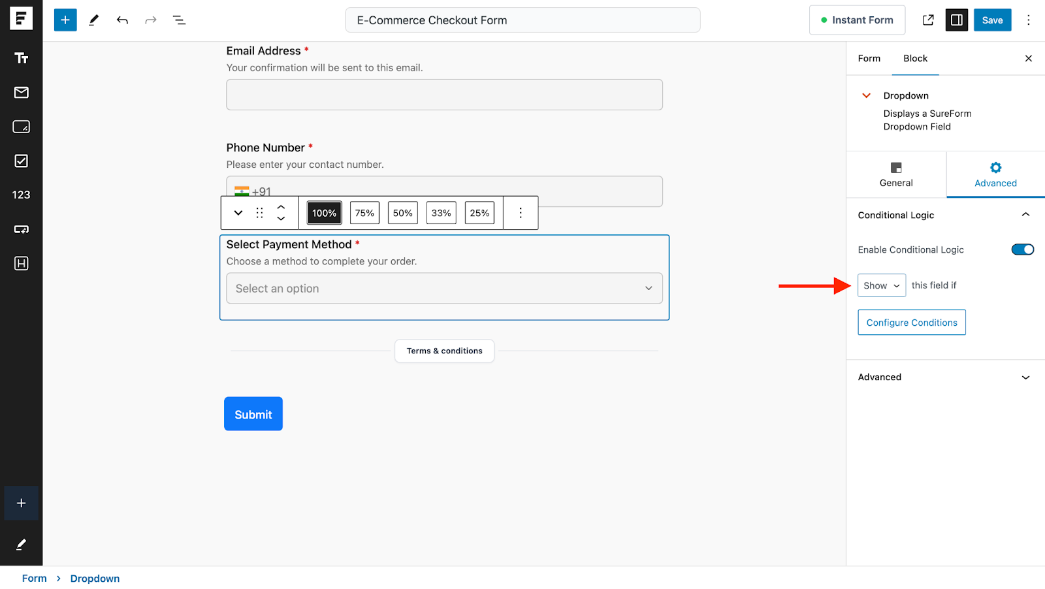The image size is (1045, 589).
Task: Click the Save button
Action: pos(992,20)
